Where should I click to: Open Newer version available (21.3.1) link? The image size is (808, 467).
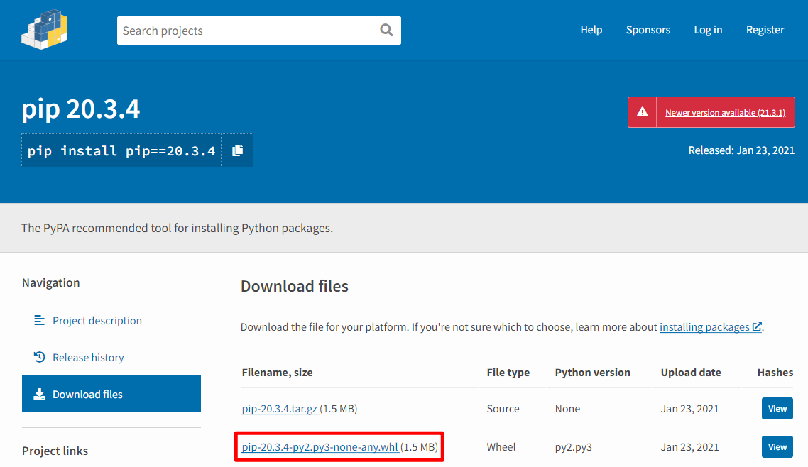725,112
